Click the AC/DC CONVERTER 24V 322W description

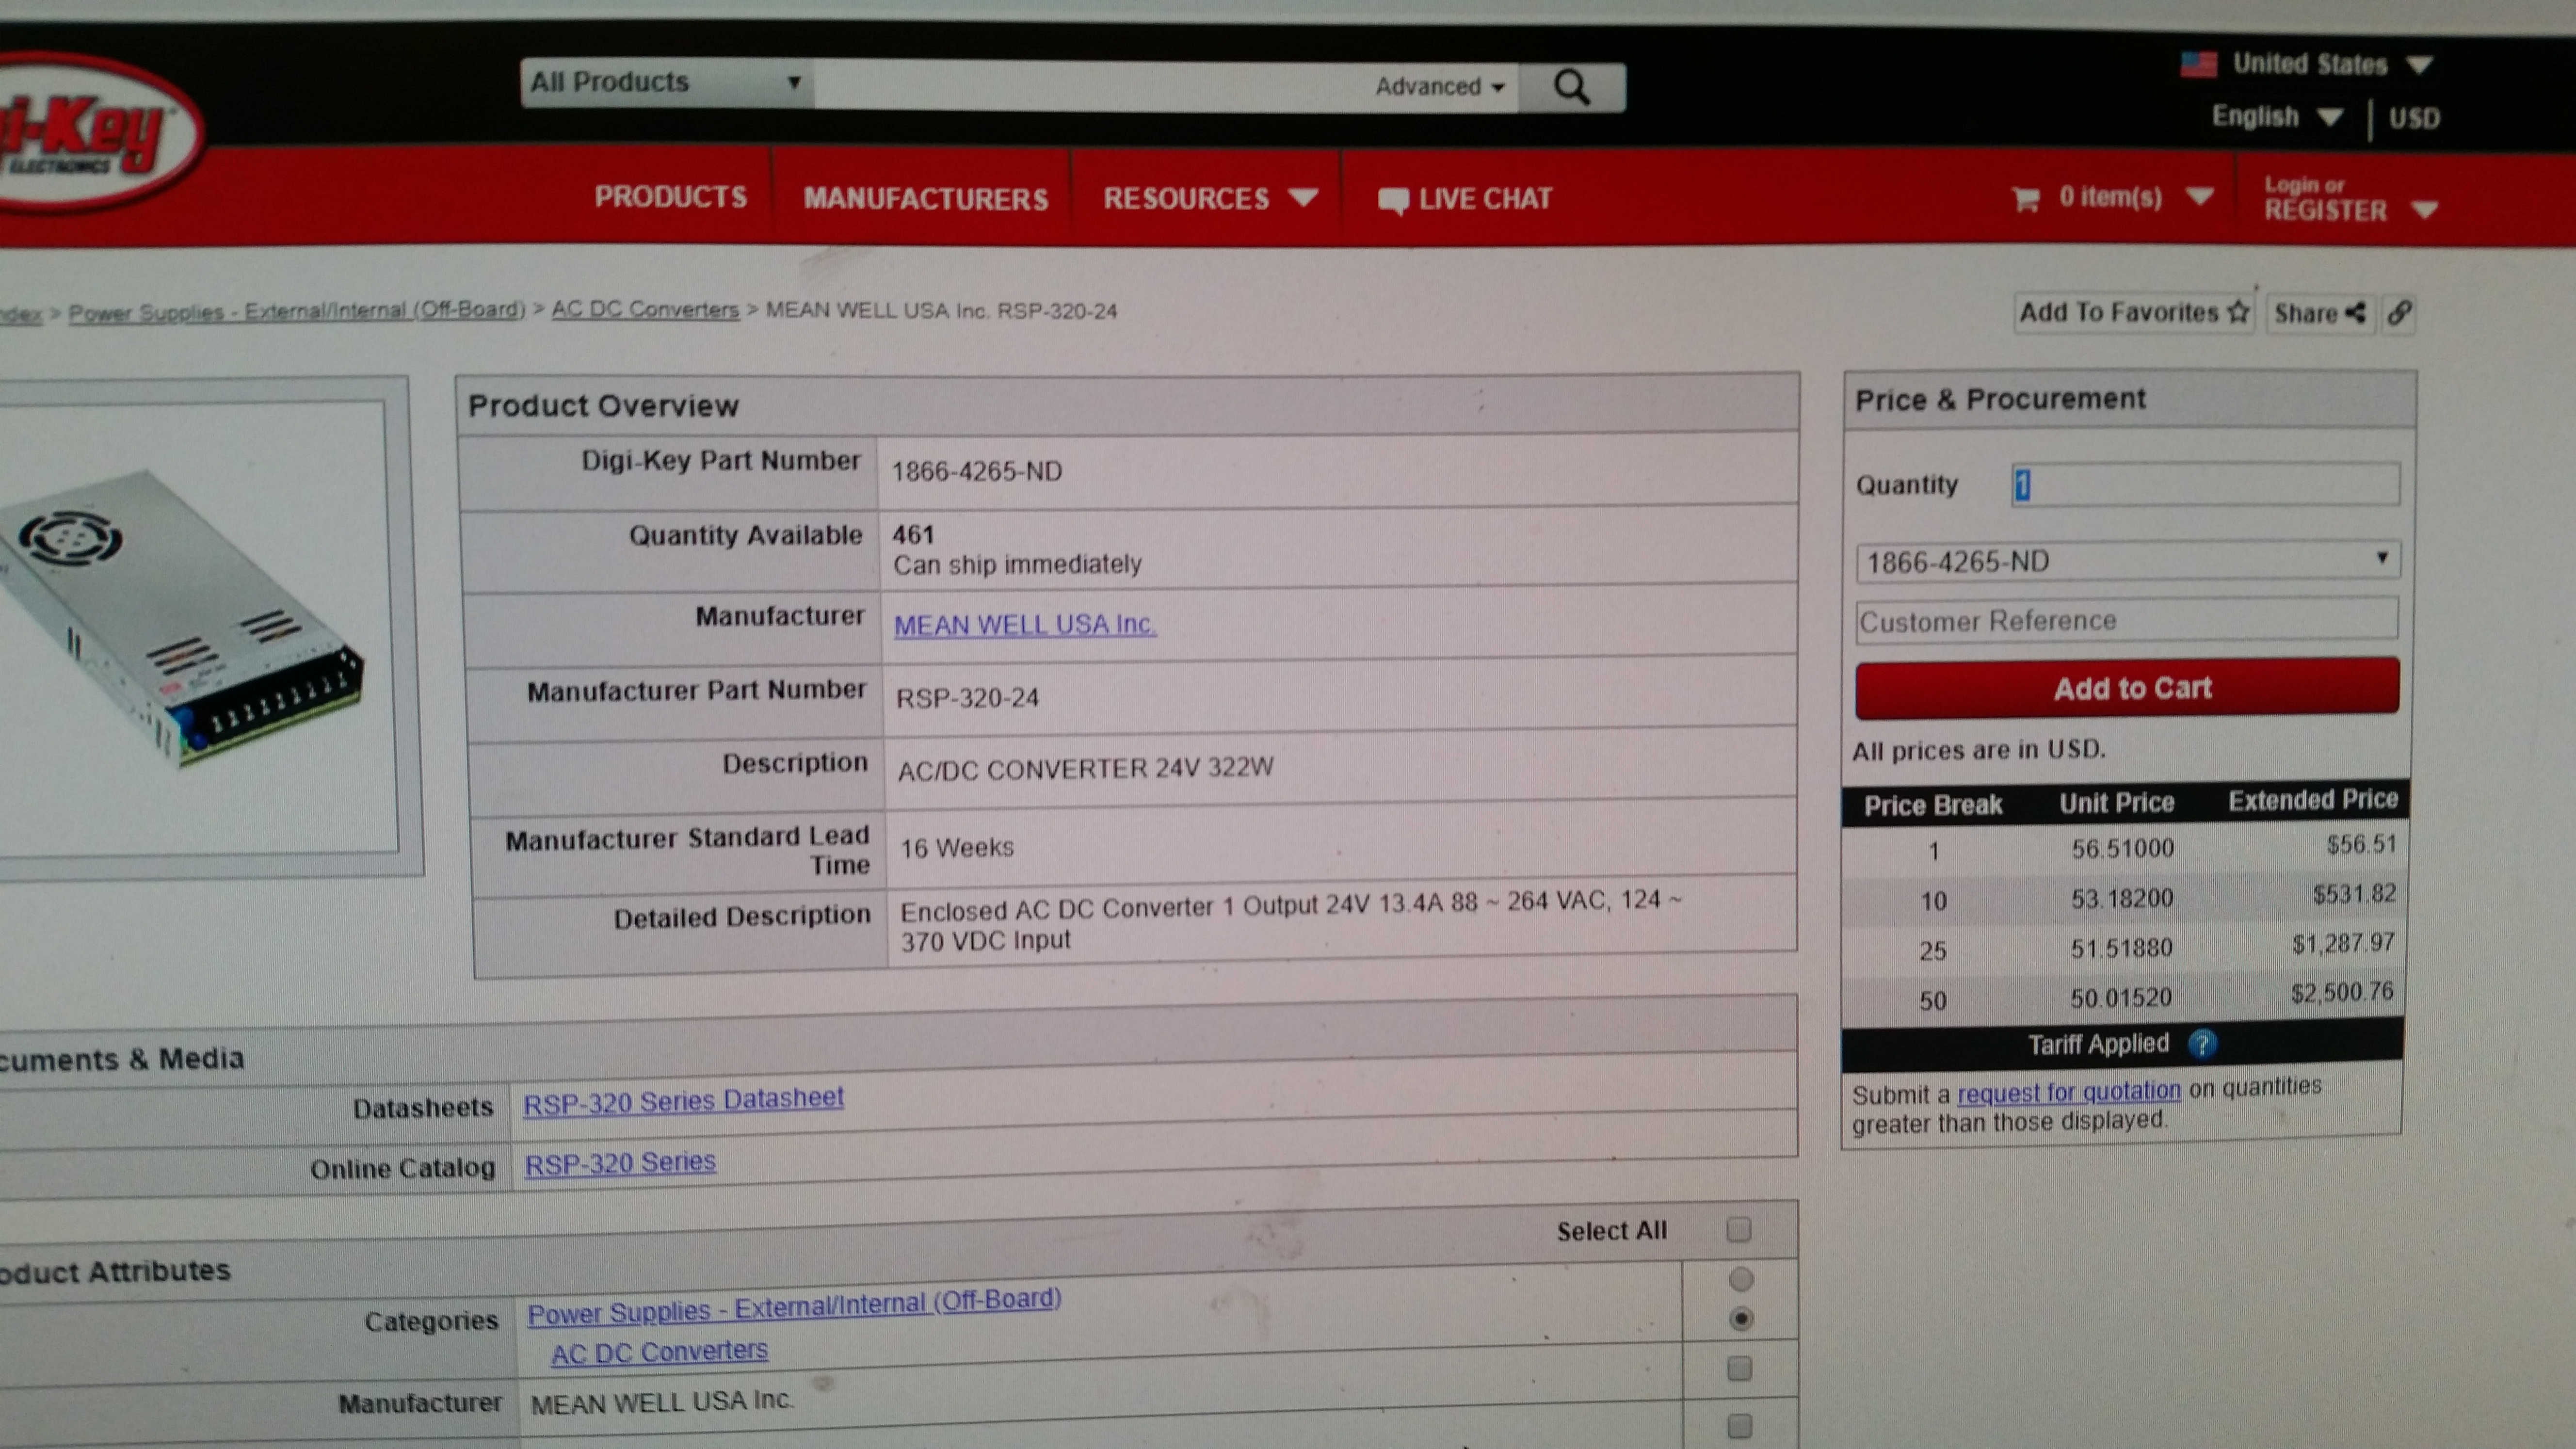tap(1085, 768)
